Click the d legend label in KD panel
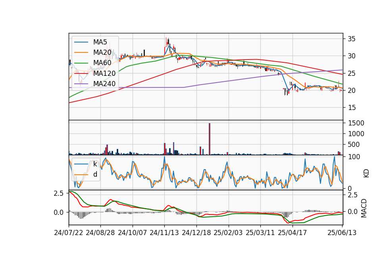 click(x=95, y=174)
